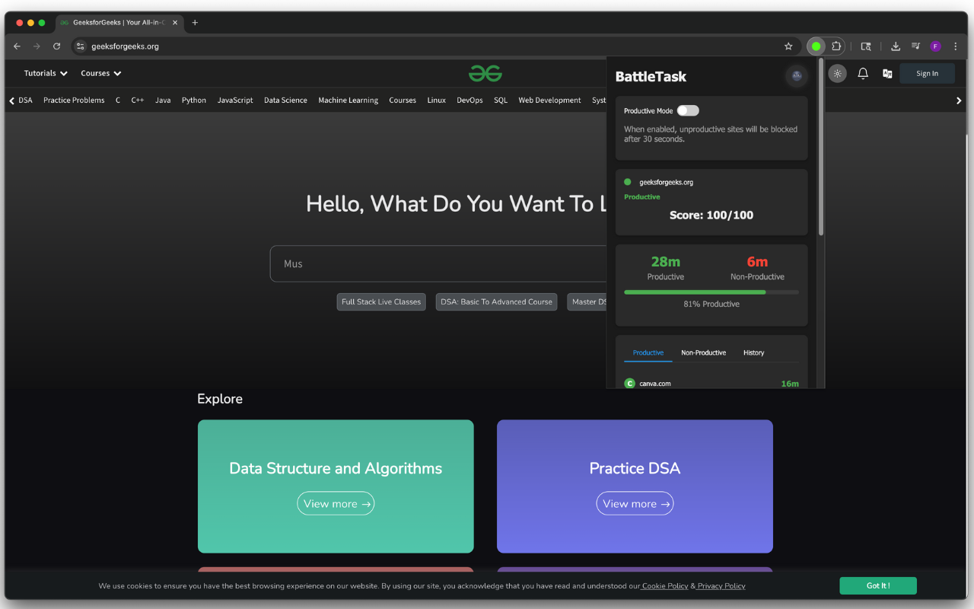Select the GeeksforGeeks browser tab
Screen dimensions: 974x609
[x=118, y=23]
